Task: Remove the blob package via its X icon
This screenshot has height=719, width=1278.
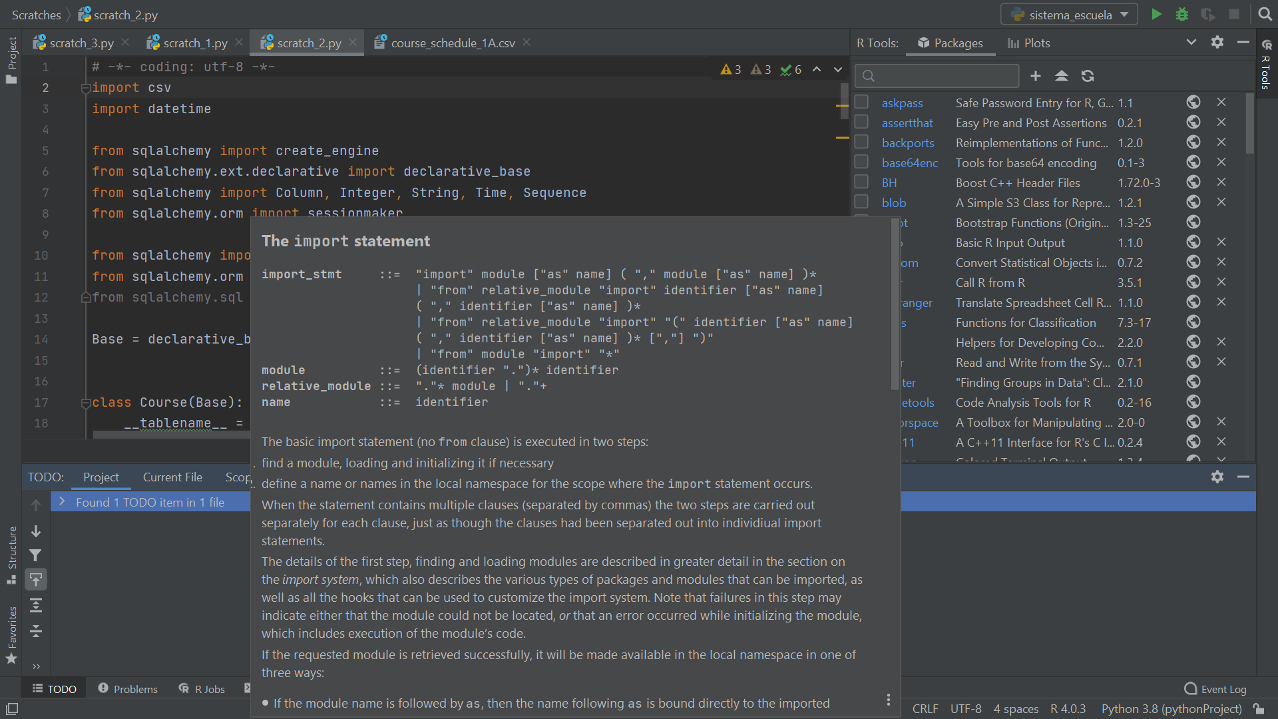Action: pyautogui.click(x=1221, y=202)
